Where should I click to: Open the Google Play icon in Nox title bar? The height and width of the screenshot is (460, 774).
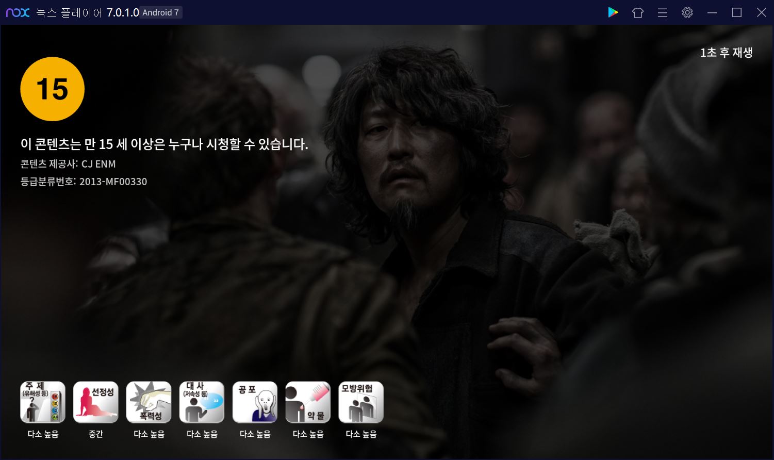pyautogui.click(x=613, y=12)
